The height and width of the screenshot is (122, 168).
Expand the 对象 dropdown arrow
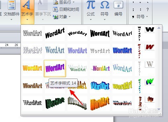tap(69, 17)
